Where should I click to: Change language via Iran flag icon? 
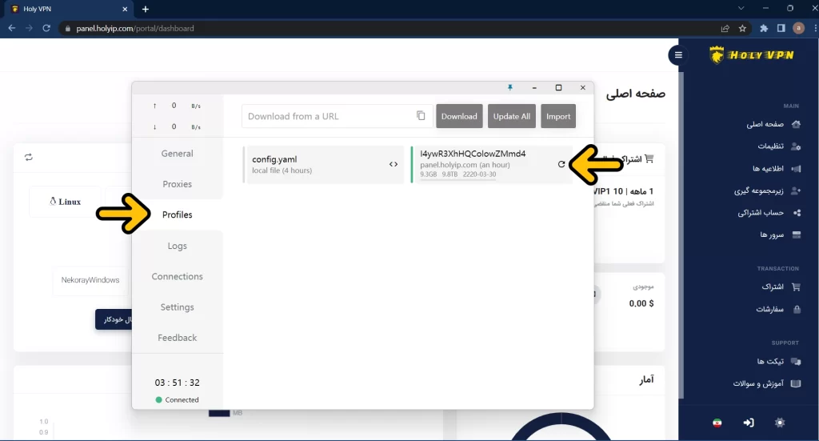717,422
